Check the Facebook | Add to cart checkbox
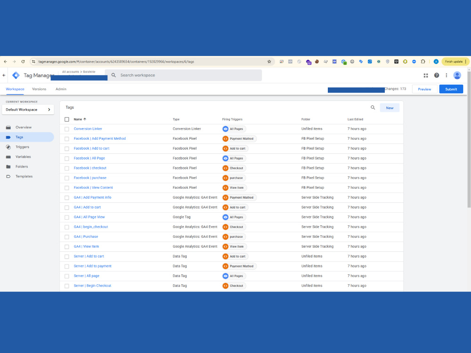Viewport: 471px width, 353px height. [x=67, y=149]
